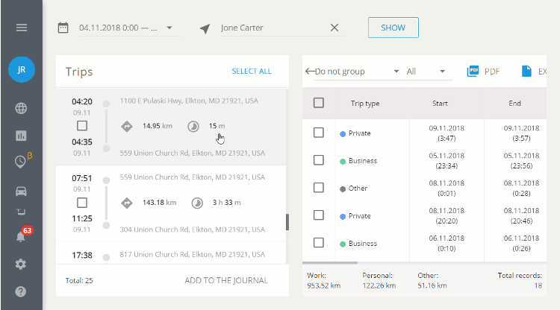Click the table horizontal scrollbar thumb
Viewport: 560px width, 310px height.
point(329,263)
